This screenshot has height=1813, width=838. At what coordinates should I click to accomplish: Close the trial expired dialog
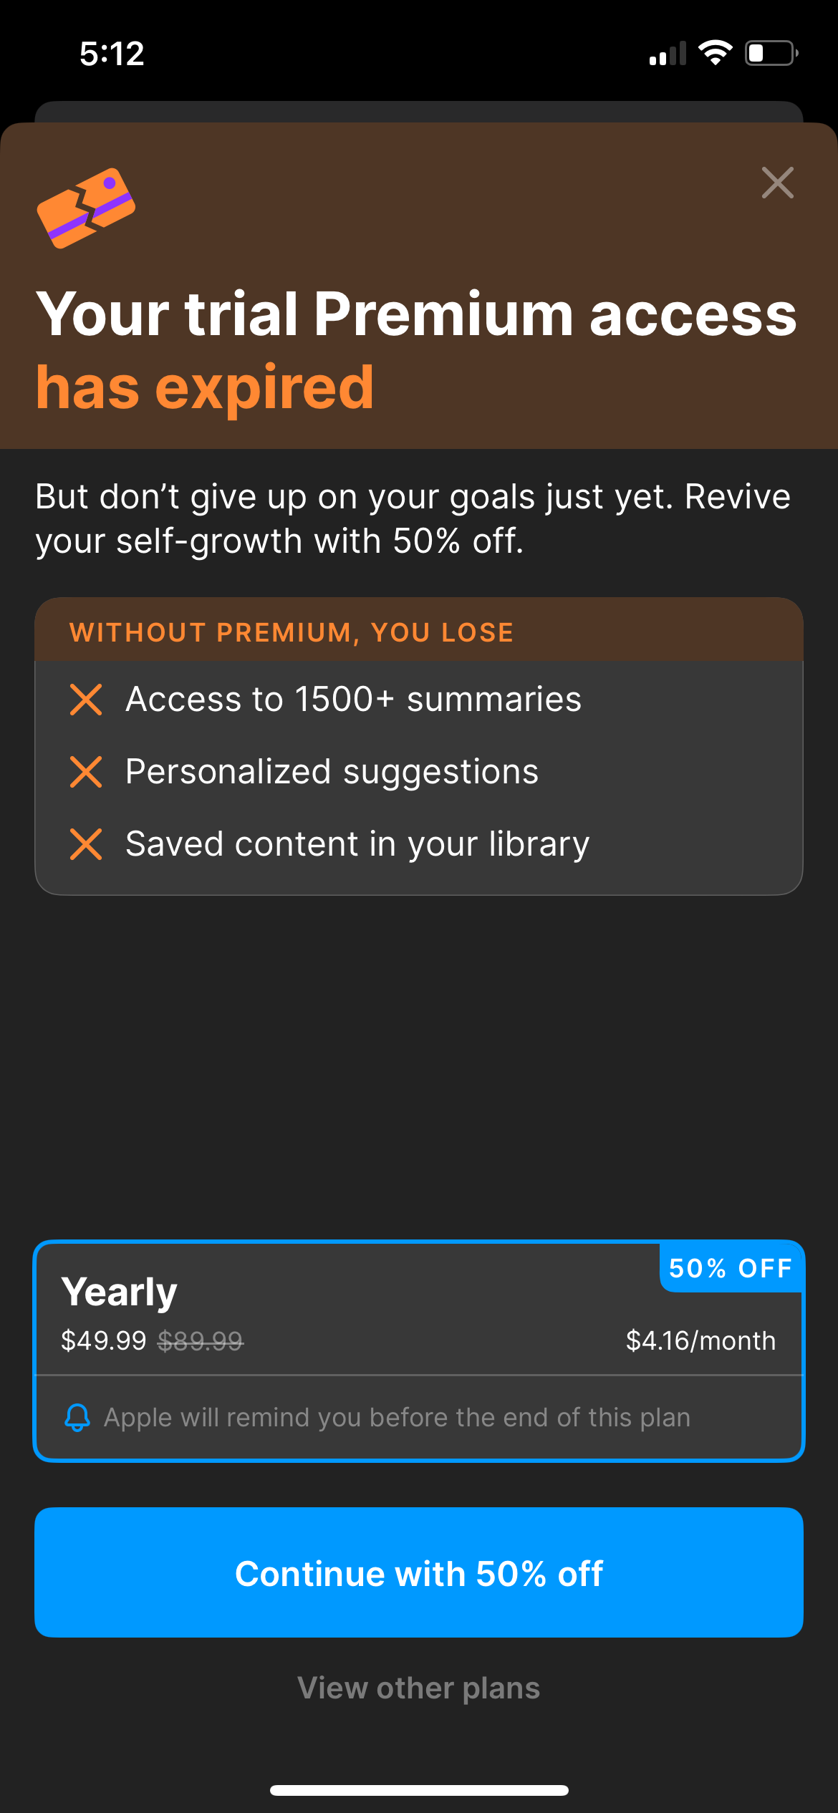(779, 183)
